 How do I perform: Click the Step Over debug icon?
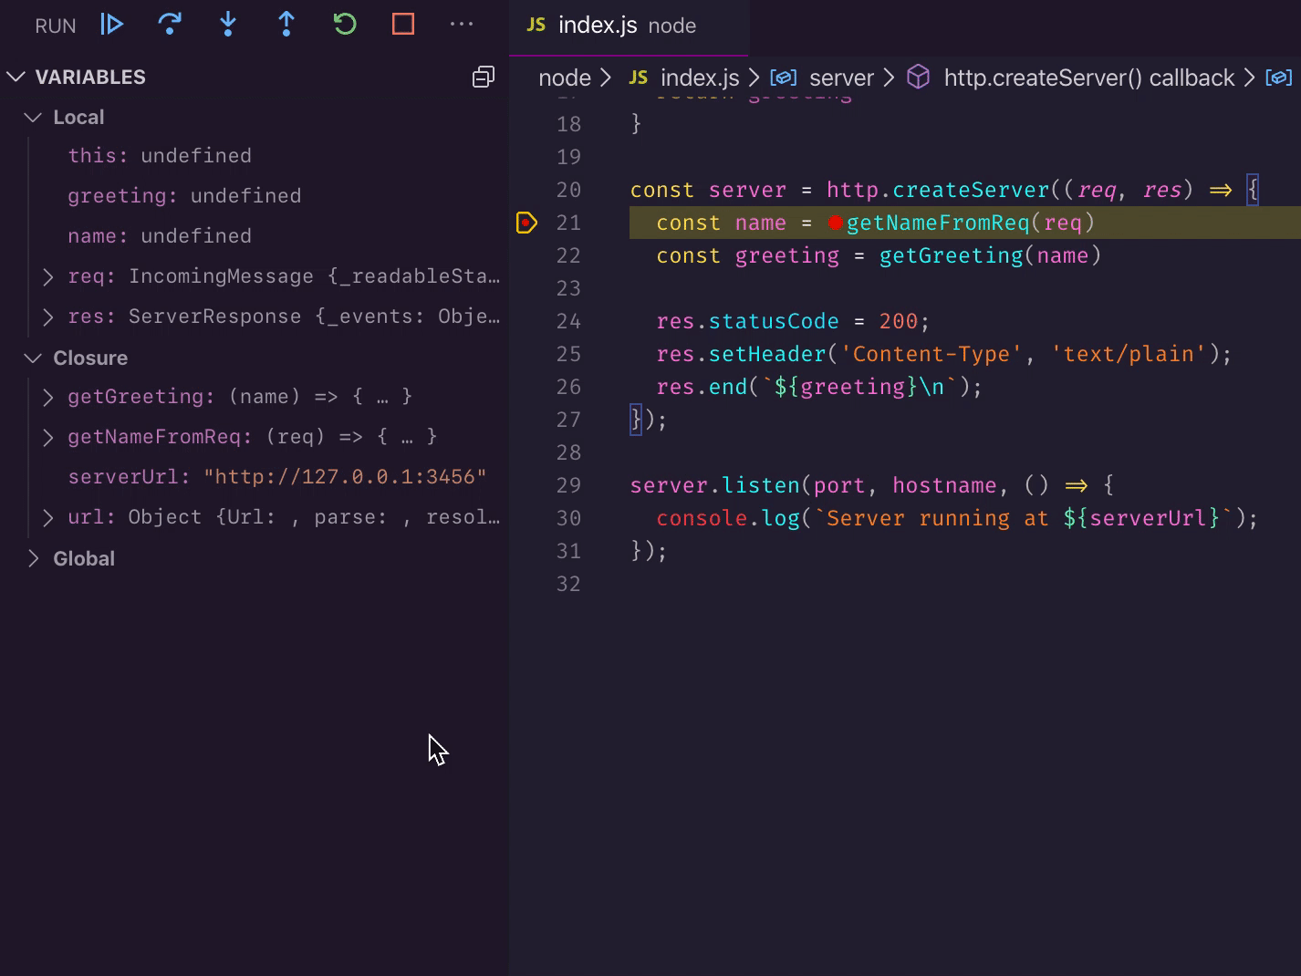pos(170,25)
